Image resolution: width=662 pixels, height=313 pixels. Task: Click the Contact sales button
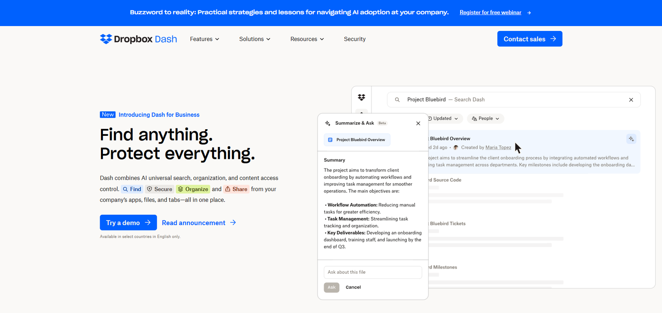pos(529,39)
